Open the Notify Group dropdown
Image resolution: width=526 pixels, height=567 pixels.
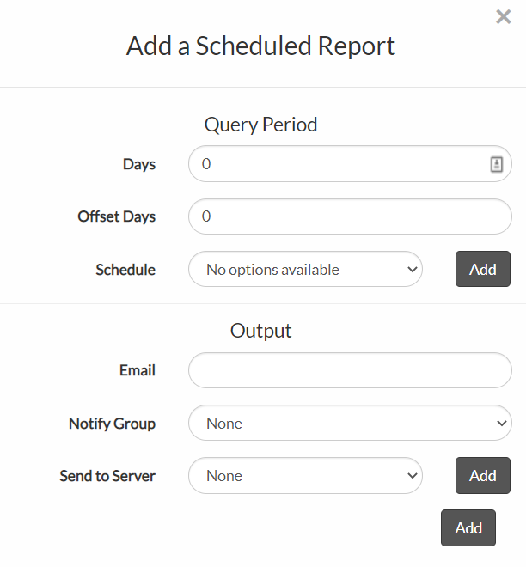coord(350,423)
